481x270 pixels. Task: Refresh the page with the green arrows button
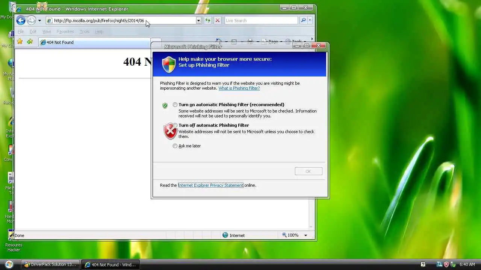coord(207,21)
